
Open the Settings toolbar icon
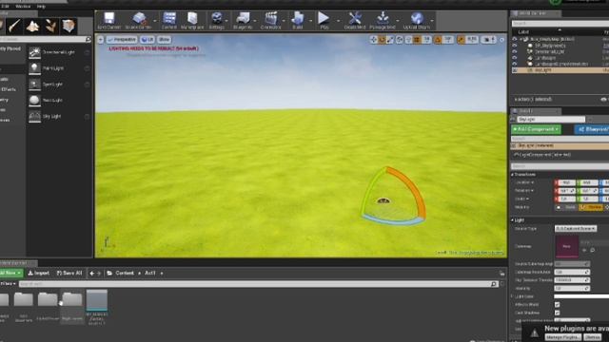[x=216, y=21]
